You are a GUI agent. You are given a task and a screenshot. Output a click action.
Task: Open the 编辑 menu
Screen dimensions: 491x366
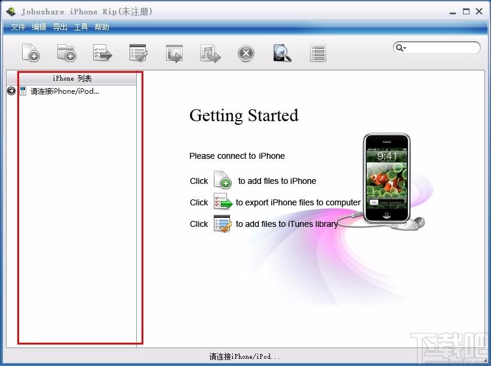(39, 27)
